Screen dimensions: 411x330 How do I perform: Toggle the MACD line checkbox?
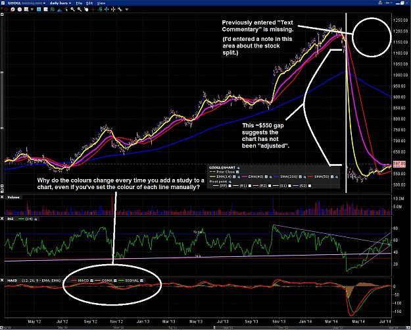coord(91,281)
